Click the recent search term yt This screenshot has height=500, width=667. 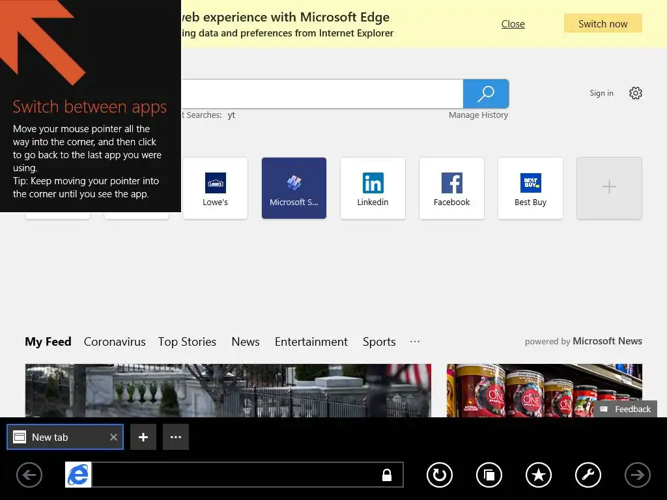coord(231,115)
